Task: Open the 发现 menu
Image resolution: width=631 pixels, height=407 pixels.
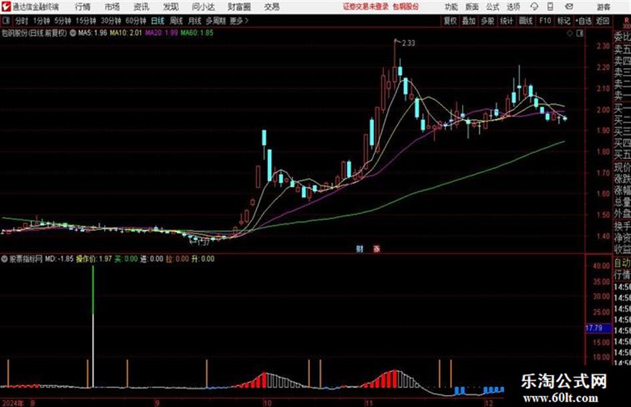Action: pyautogui.click(x=171, y=7)
